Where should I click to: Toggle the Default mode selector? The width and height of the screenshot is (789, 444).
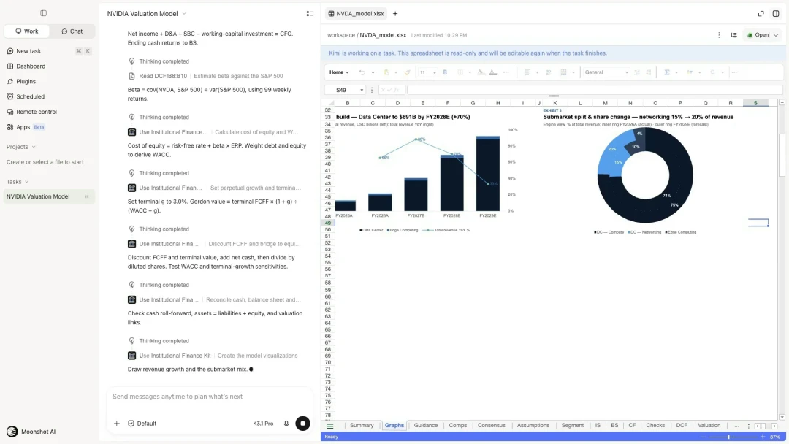tap(142, 424)
